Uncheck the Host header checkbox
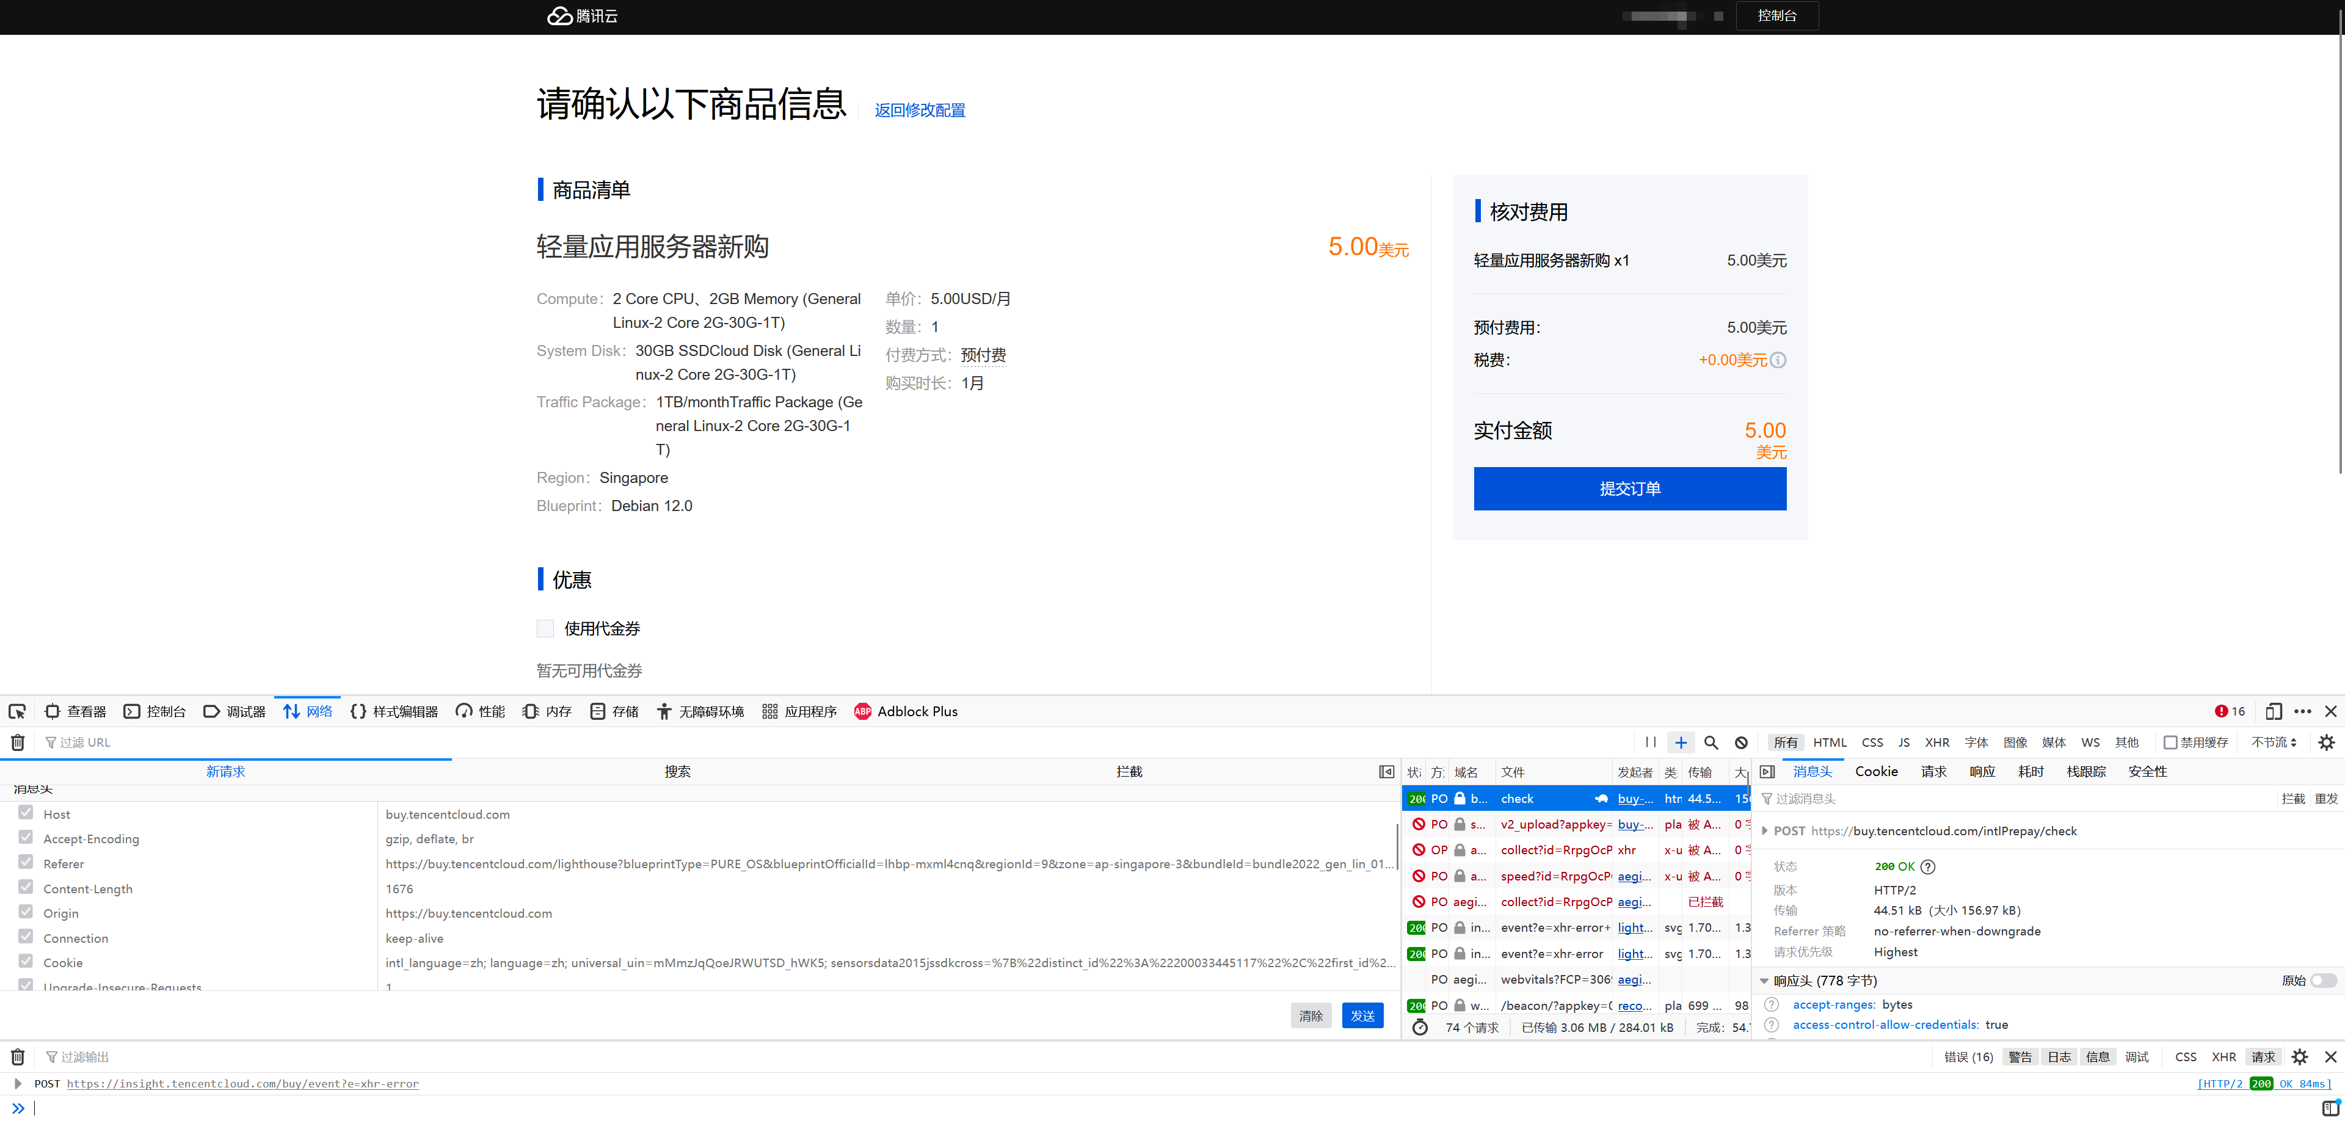2345x1143 pixels. click(26, 813)
